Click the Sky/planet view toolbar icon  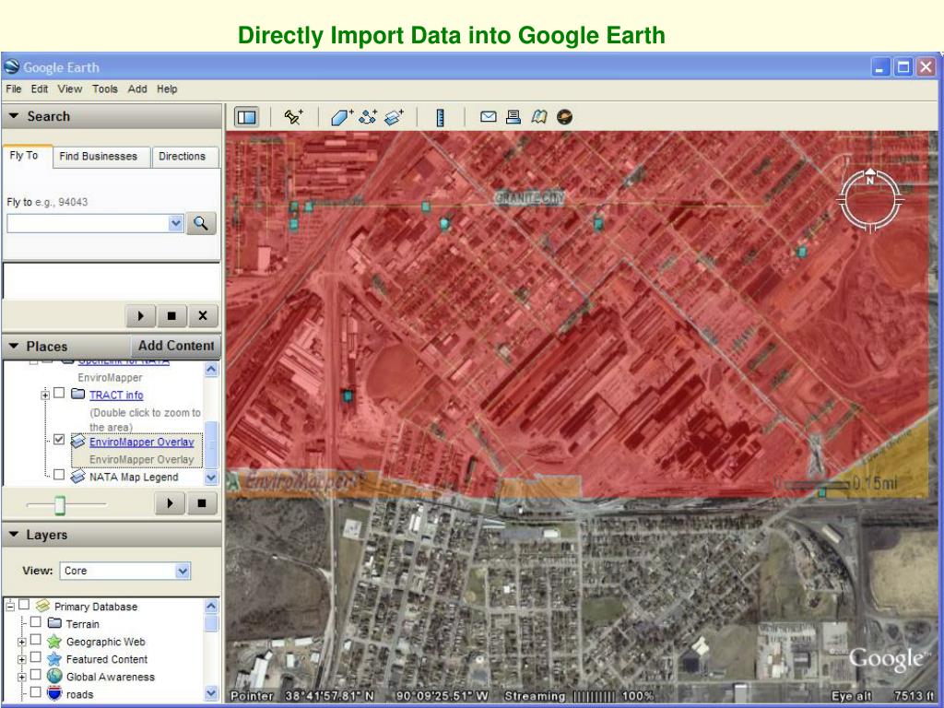564,116
